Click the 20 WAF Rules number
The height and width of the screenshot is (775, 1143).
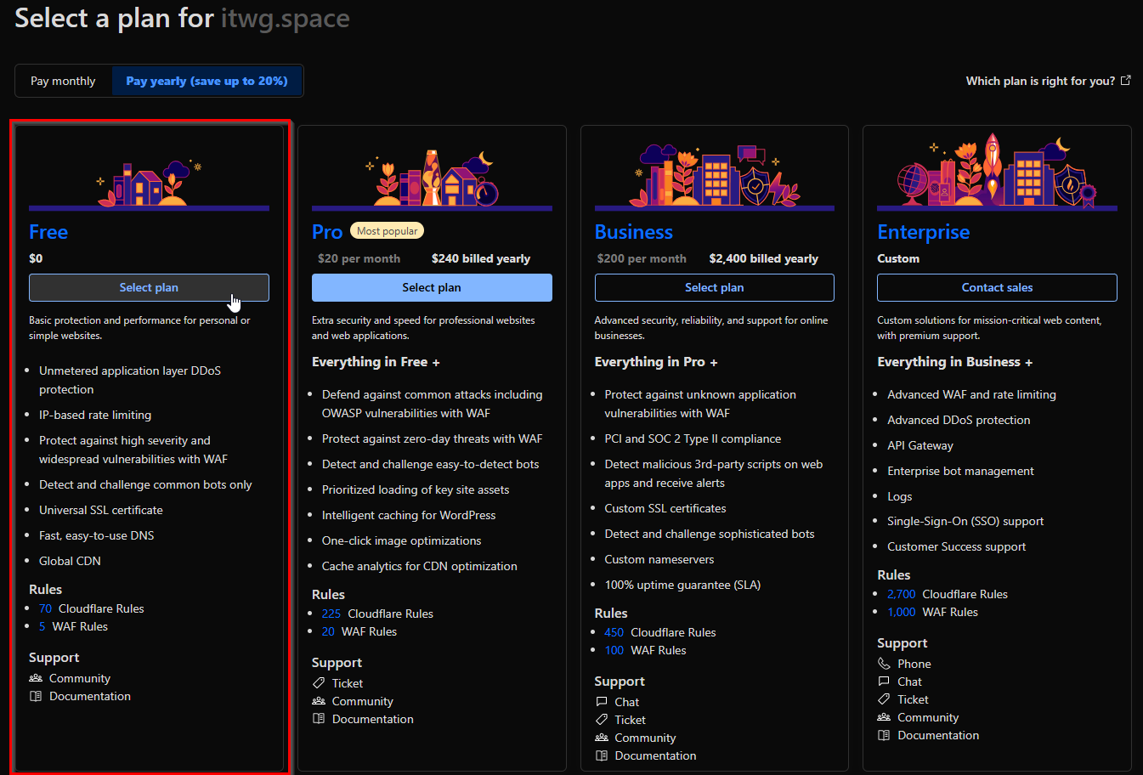click(x=328, y=631)
